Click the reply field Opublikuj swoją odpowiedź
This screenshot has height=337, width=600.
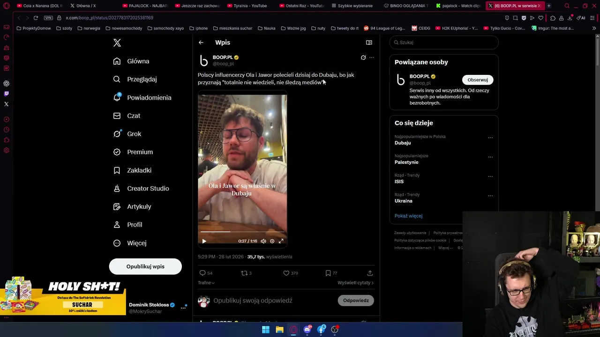[253, 300]
